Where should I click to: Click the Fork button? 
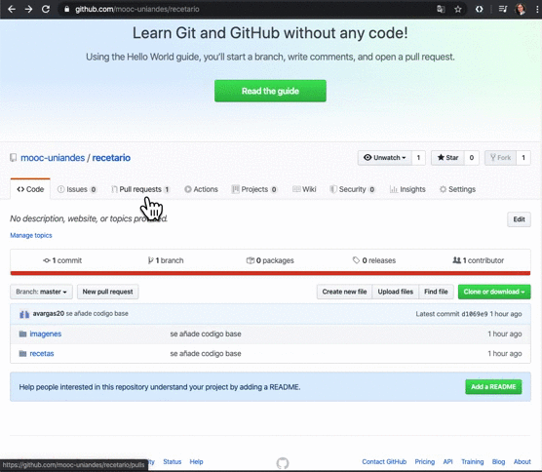click(x=500, y=158)
